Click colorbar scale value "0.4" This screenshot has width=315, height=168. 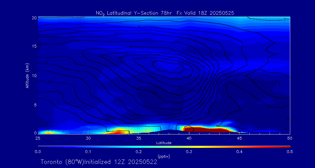[239, 152]
